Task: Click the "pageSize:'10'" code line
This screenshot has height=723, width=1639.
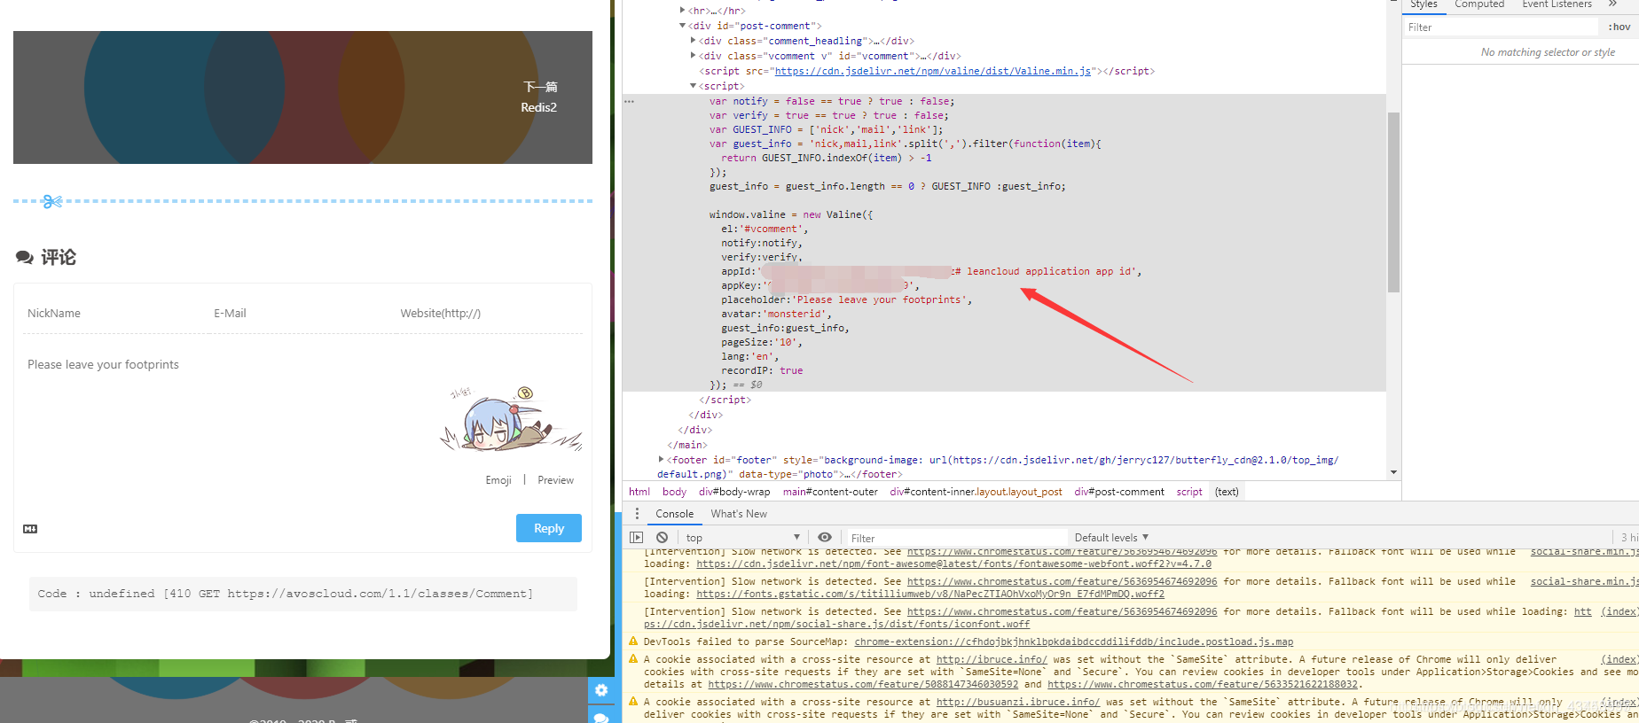Action: tap(761, 342)
